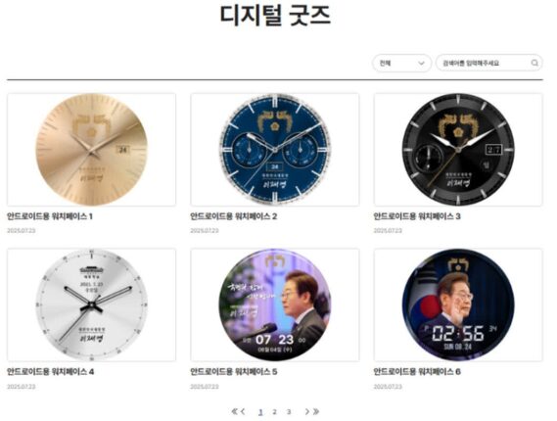Open the silver watch face 4 thumbnail

click(x=91, y=304)
